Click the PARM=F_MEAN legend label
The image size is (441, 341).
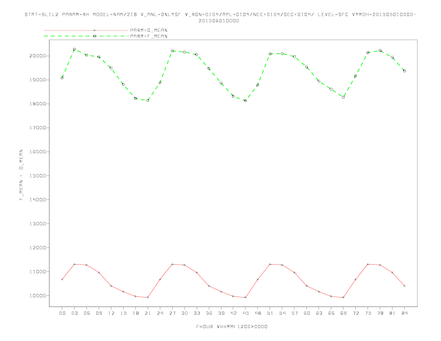pos(149,36)
